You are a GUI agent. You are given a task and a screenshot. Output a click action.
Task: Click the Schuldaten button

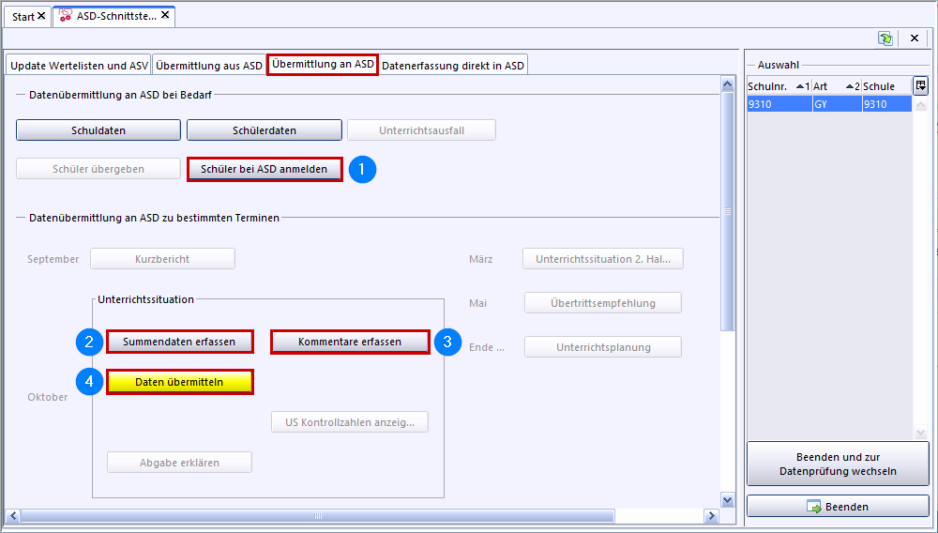tap(98, 130)
